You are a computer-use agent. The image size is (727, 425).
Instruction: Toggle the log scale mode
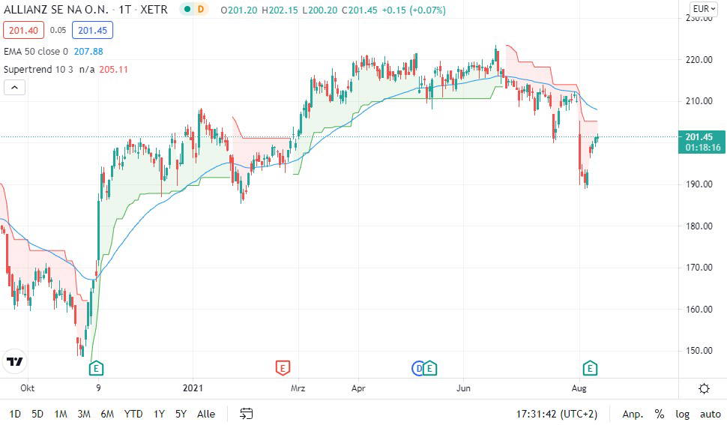[x=682, y=414]
